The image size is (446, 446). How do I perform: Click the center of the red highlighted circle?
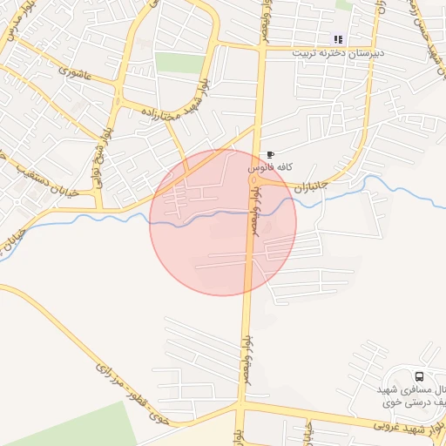click(223, 223)
